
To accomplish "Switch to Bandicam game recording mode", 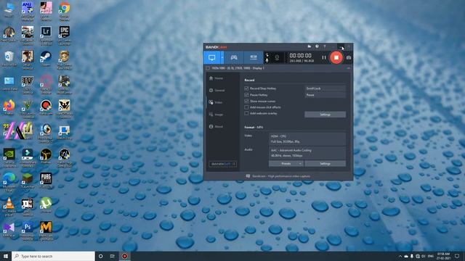I will (x=234, y=58).
